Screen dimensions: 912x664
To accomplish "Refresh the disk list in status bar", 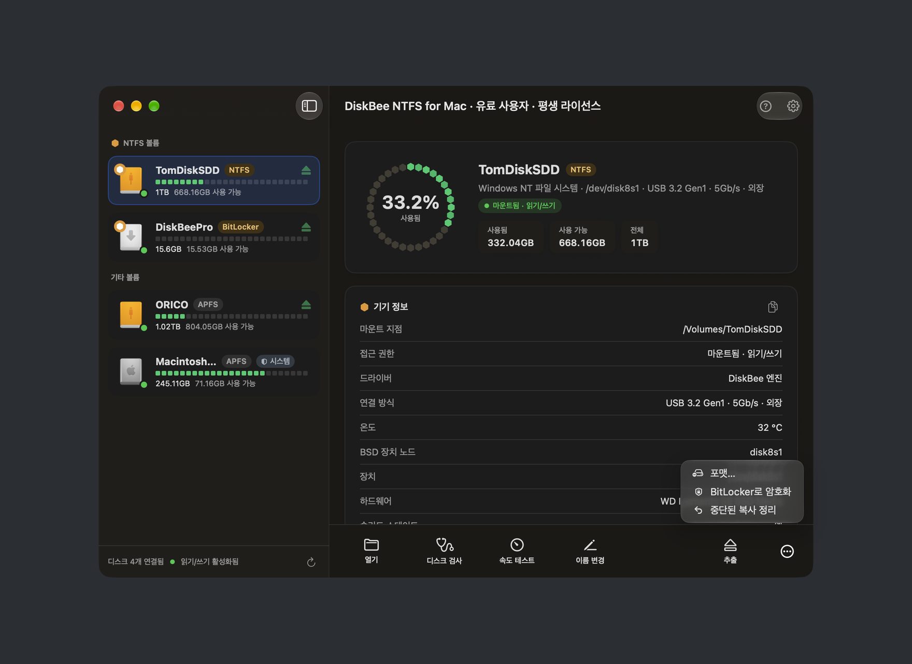I will click(311, 562).
